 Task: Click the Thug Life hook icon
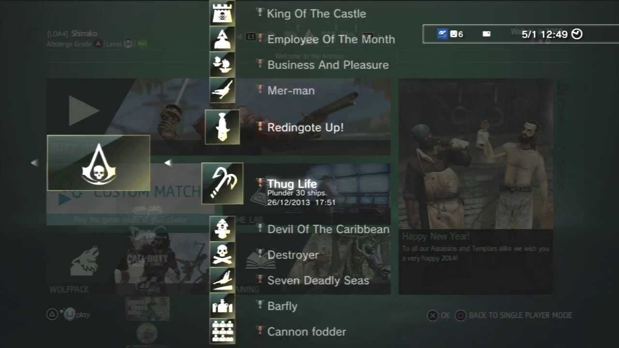pyautogui.click(x=222, y=184)
